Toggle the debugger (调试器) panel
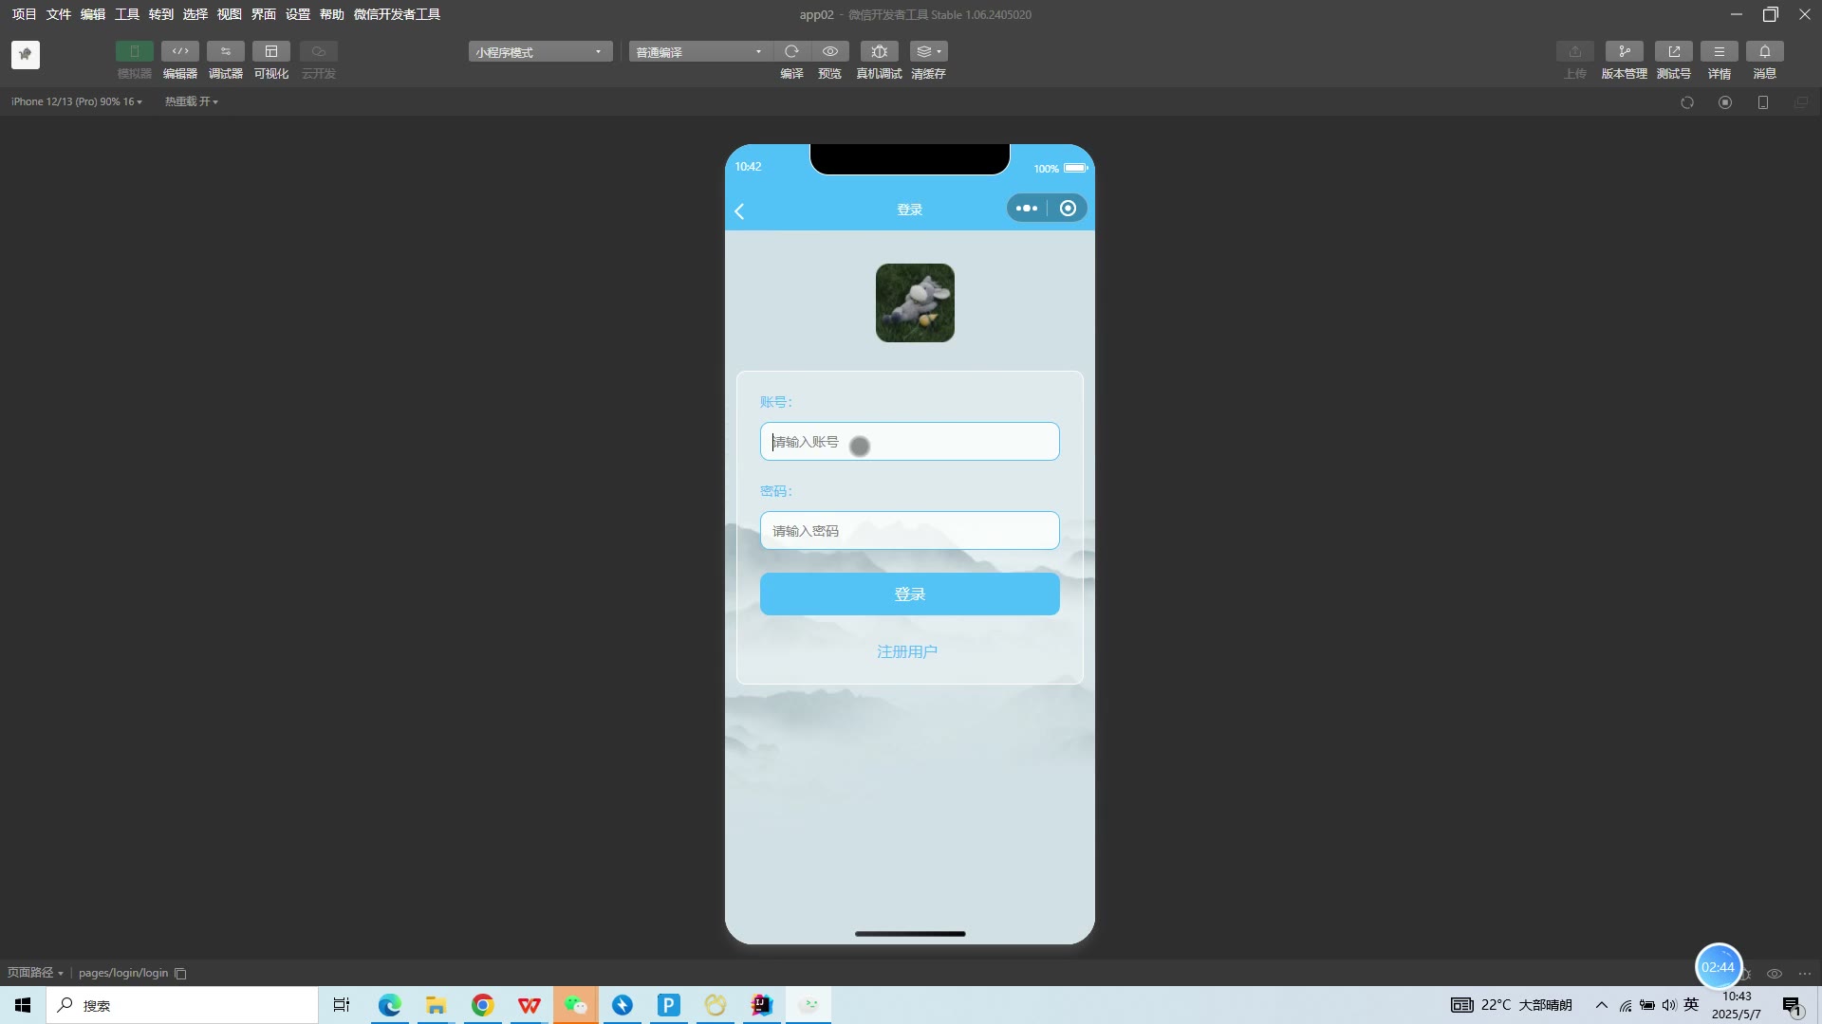 tap(225, 51)
